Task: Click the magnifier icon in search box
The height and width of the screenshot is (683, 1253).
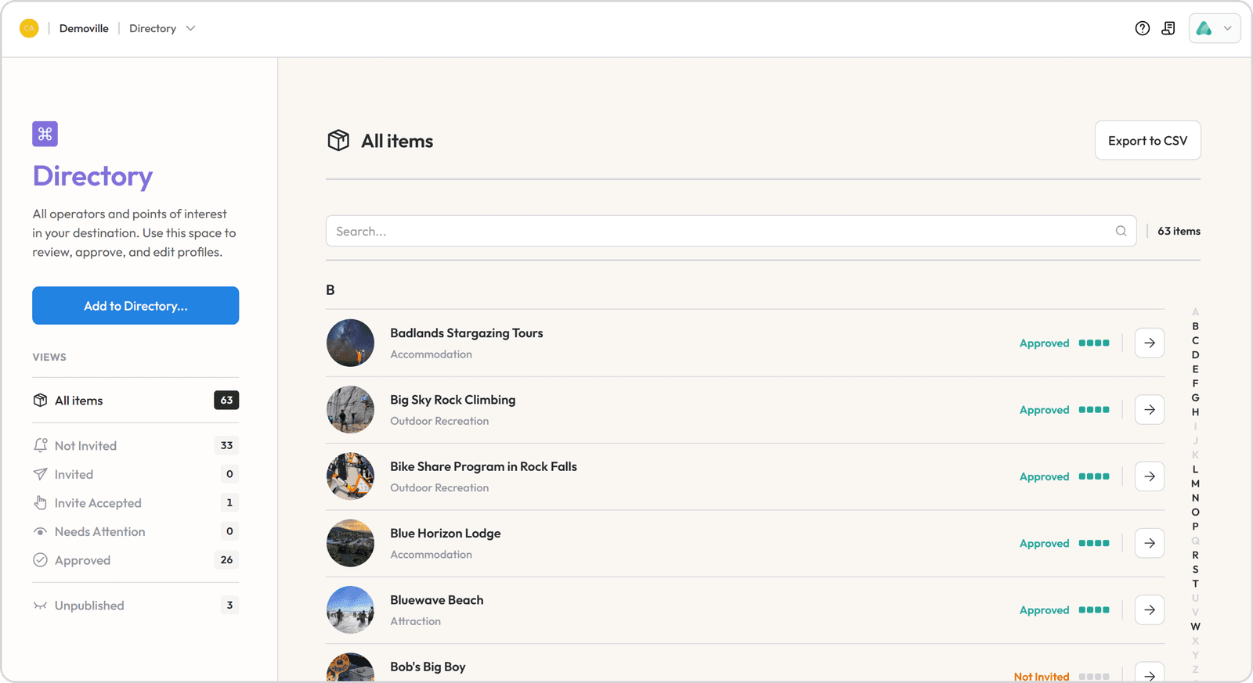Action: coord(1121,231)
